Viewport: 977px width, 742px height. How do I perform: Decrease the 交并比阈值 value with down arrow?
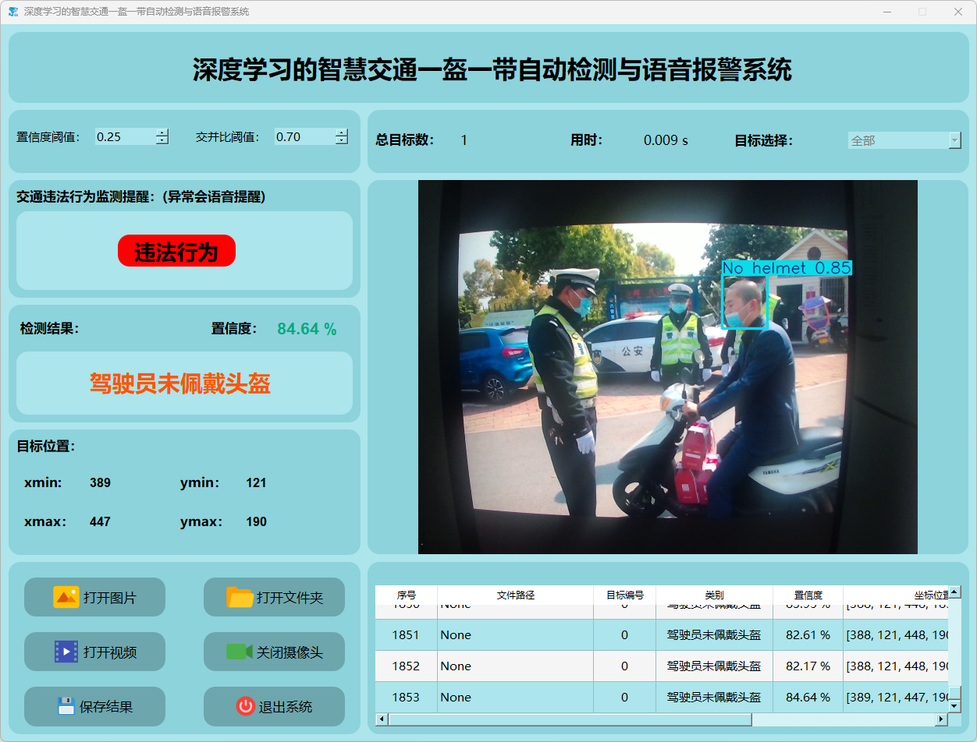[x=342, y=141]
